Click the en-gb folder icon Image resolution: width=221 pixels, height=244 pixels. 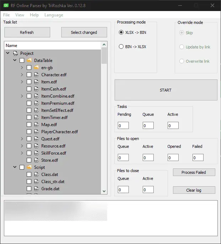[x=36, y=68]
